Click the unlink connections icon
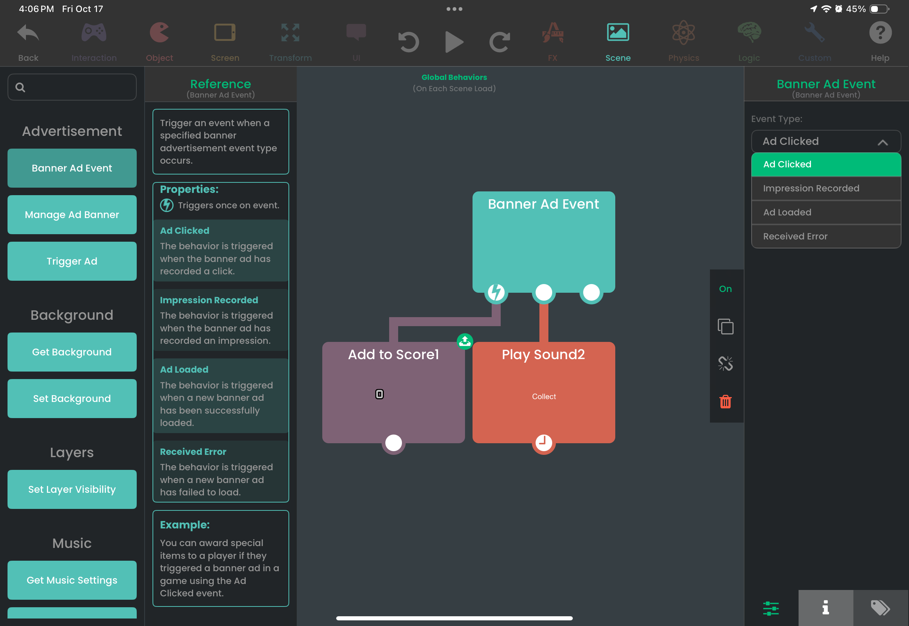This screenshot has width=909, height=626. tap(725, 364)
